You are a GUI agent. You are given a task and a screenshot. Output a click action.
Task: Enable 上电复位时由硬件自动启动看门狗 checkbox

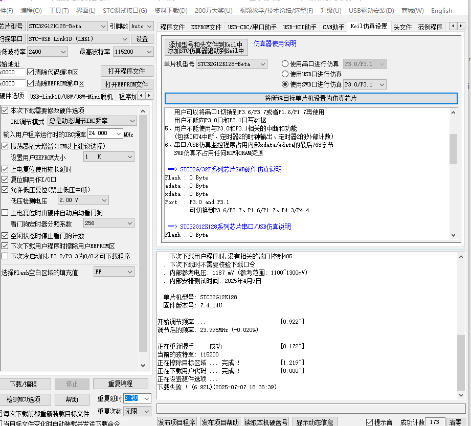point(5,213)
